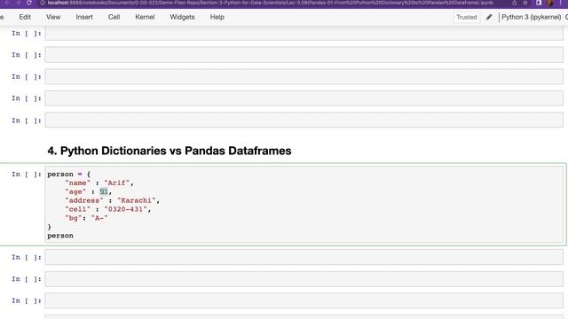This screenshot has height=319, width=568.
Task: Select the empty cell just above the heading
Action: [x=304, y=121]
